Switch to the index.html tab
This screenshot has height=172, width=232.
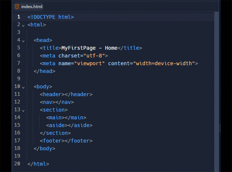(x=28, y=6)
